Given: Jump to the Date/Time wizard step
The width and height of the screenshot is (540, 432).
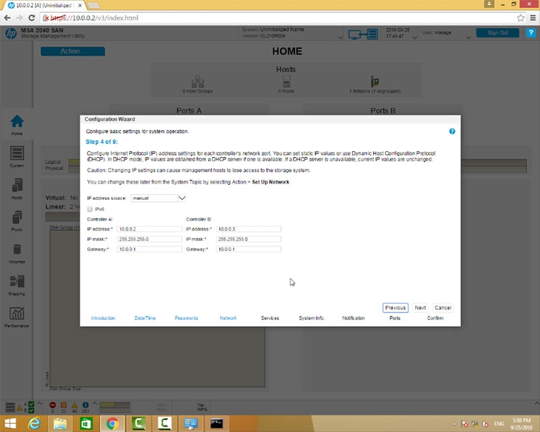Looking at the screenshot, I should click(x=144, y=318).
